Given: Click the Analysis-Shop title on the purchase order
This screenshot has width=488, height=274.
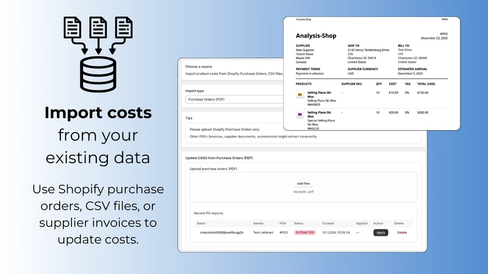Looking at the screenshot, I should (316, 36).
